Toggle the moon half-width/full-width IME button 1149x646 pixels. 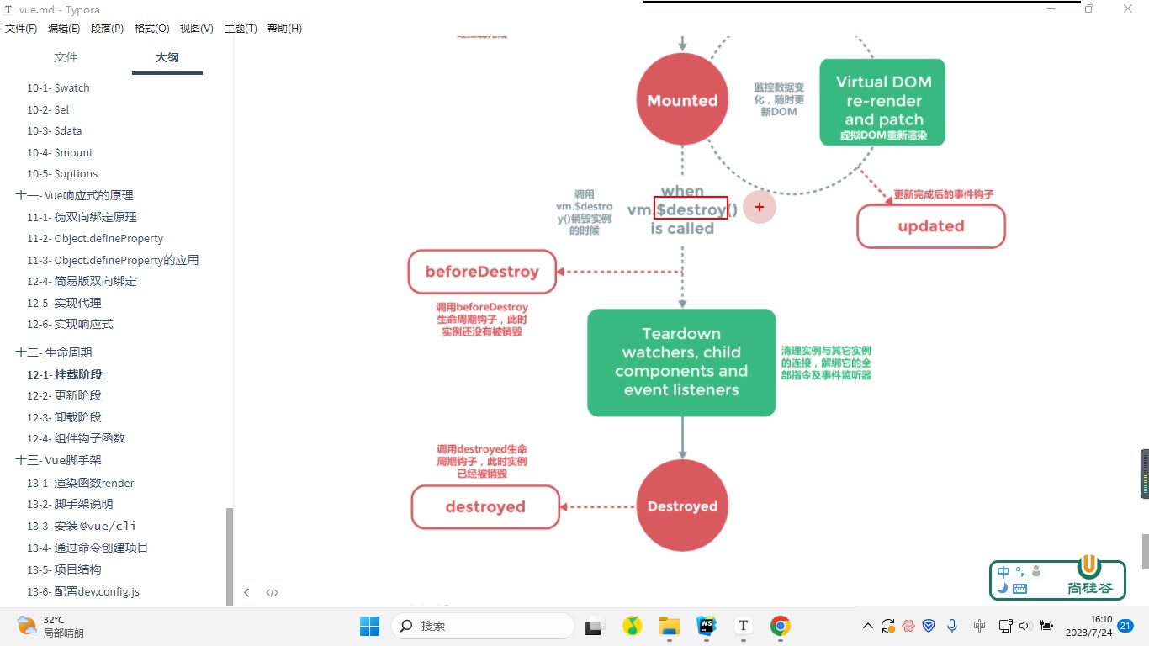pyautogui.click(x=1003, y=589)
